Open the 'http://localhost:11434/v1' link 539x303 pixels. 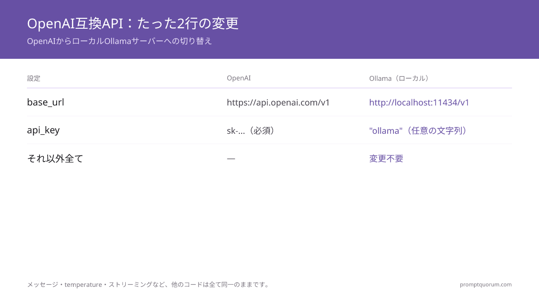click(x=419, y=102)
